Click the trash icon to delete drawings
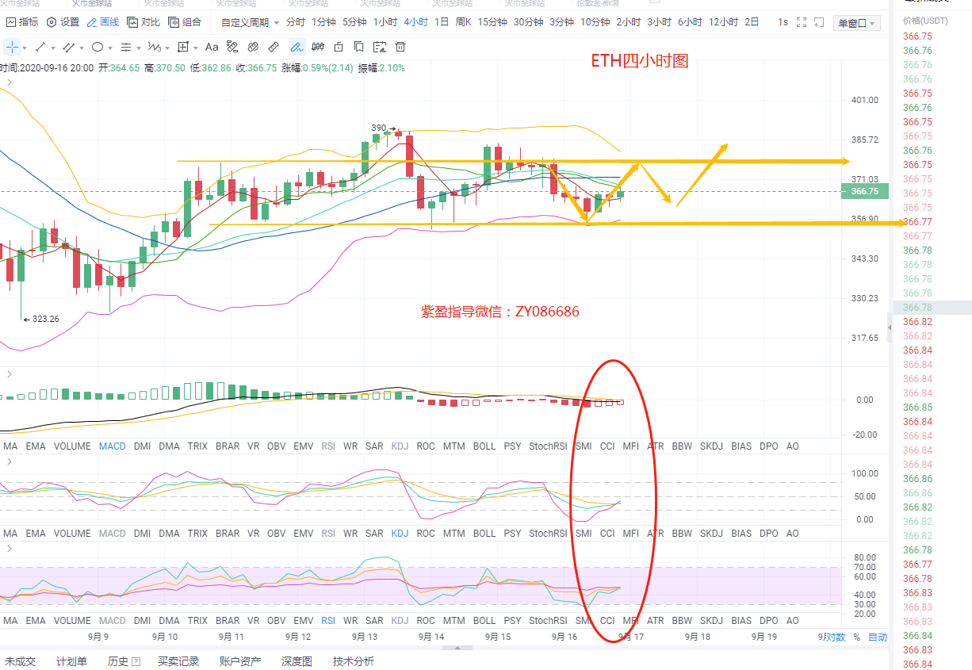Screen dimensions: 972x670 (400, 47)
